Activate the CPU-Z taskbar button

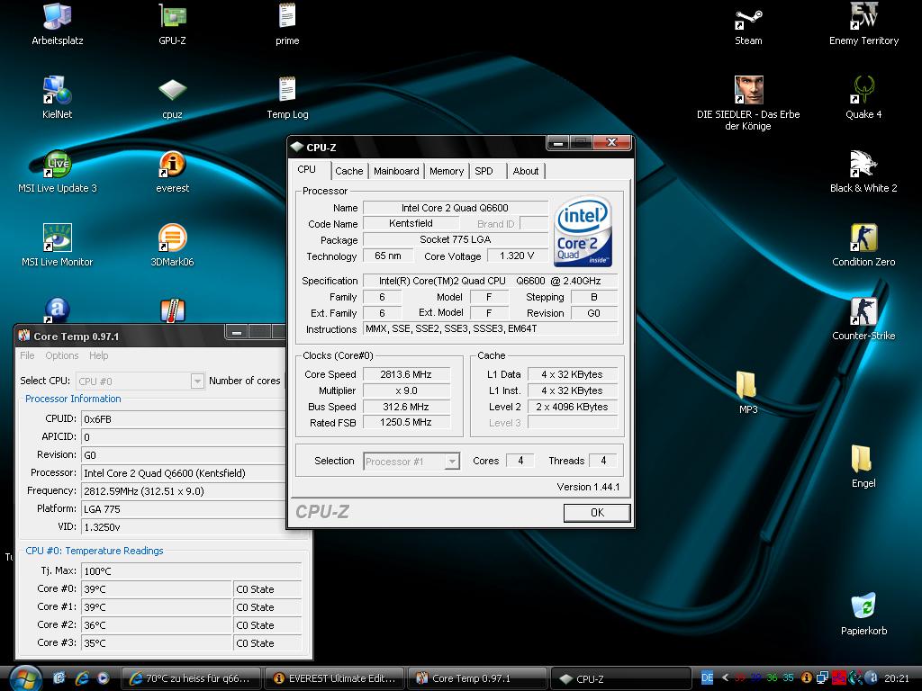(620, 678)
